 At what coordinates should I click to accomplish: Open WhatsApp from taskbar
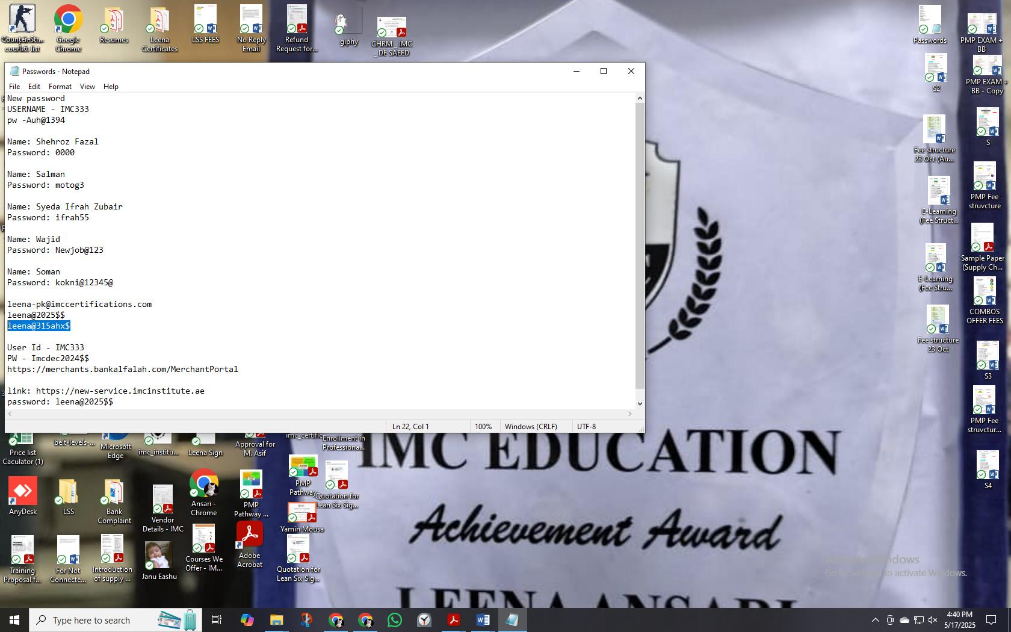pyautogui.click(x=395, y=620)
